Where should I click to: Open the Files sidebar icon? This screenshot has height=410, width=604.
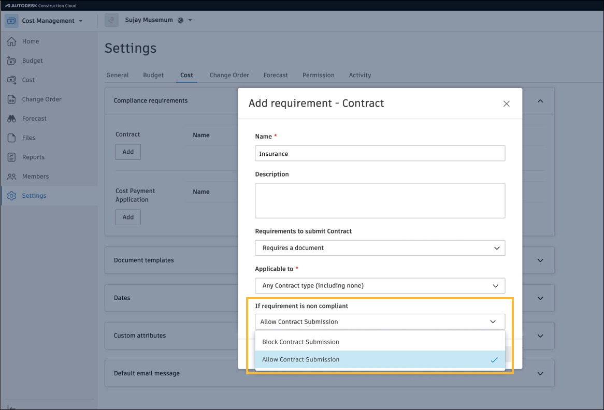(x=11, y=138)
